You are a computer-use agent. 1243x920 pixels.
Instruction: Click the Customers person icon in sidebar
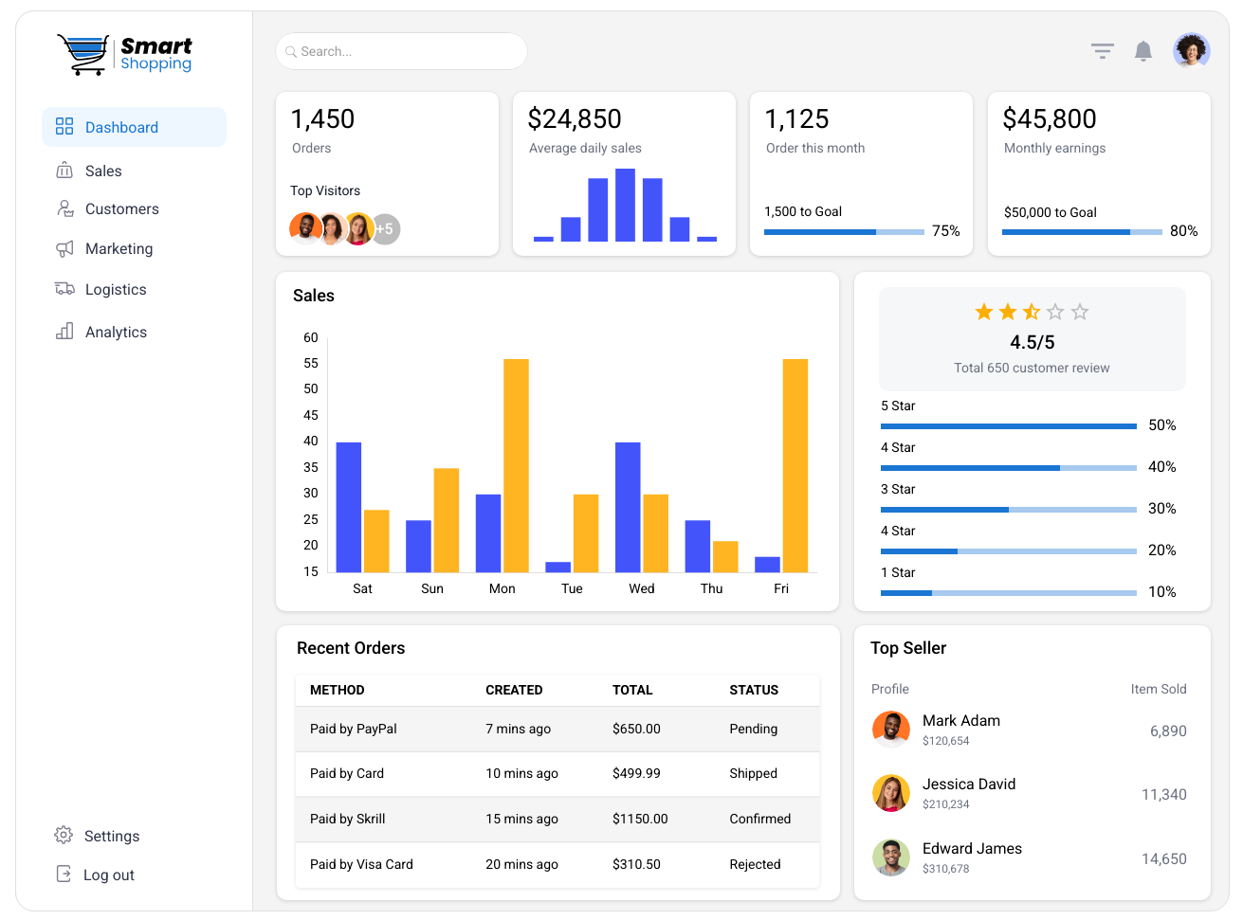pos(64,208)
